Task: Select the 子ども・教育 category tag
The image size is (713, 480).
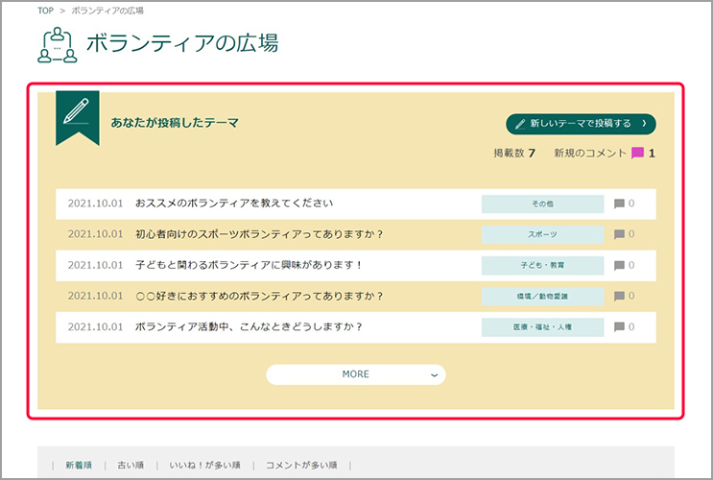Action: coord(542,265)
